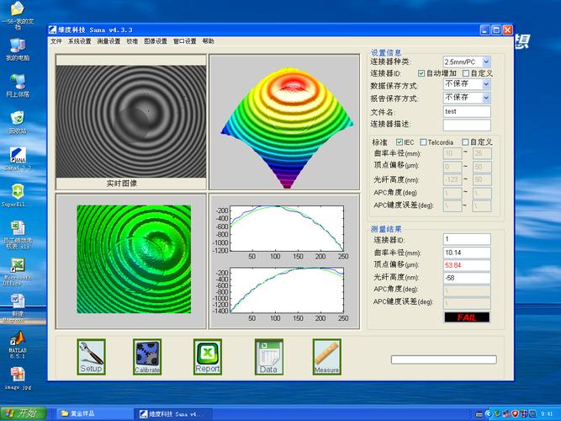Viewport: 561px width, 421px height.
Task: Open 回收站 recycle bin icon
Action: click(x=18, y=122)
